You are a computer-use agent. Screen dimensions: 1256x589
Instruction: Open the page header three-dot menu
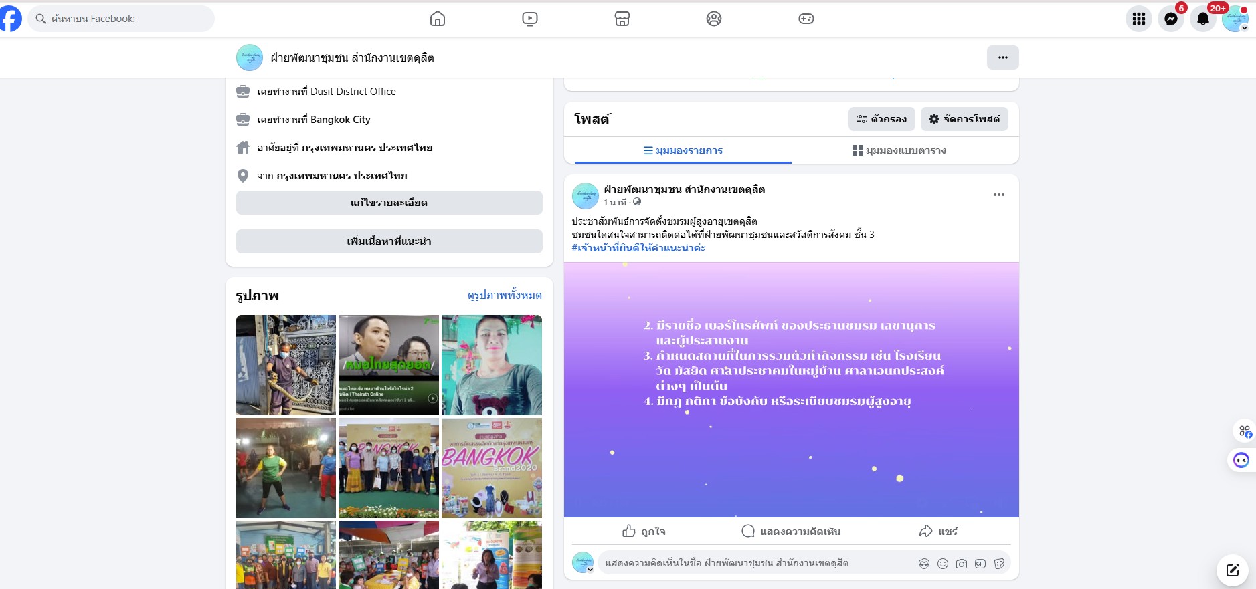1003,57
